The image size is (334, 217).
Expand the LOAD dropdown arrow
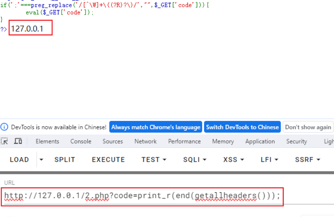[41, 159]
